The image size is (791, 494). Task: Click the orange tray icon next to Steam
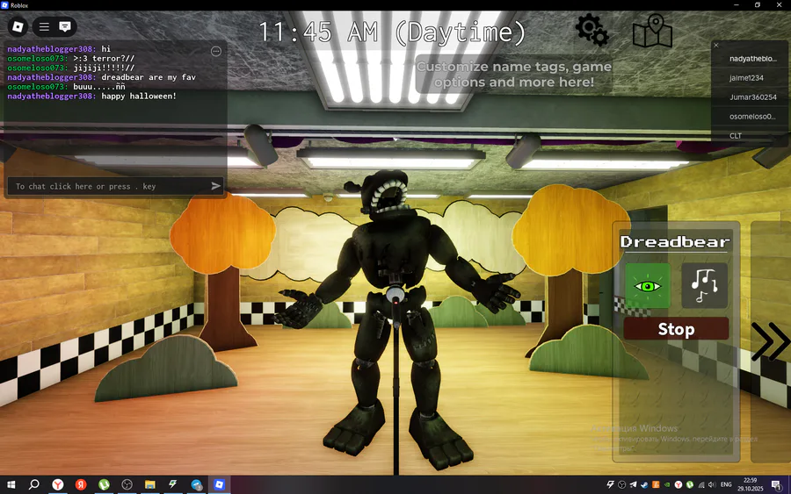(x=656, y=484)
